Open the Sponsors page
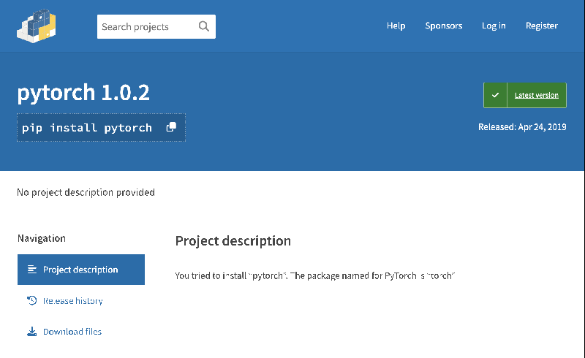 444,26
